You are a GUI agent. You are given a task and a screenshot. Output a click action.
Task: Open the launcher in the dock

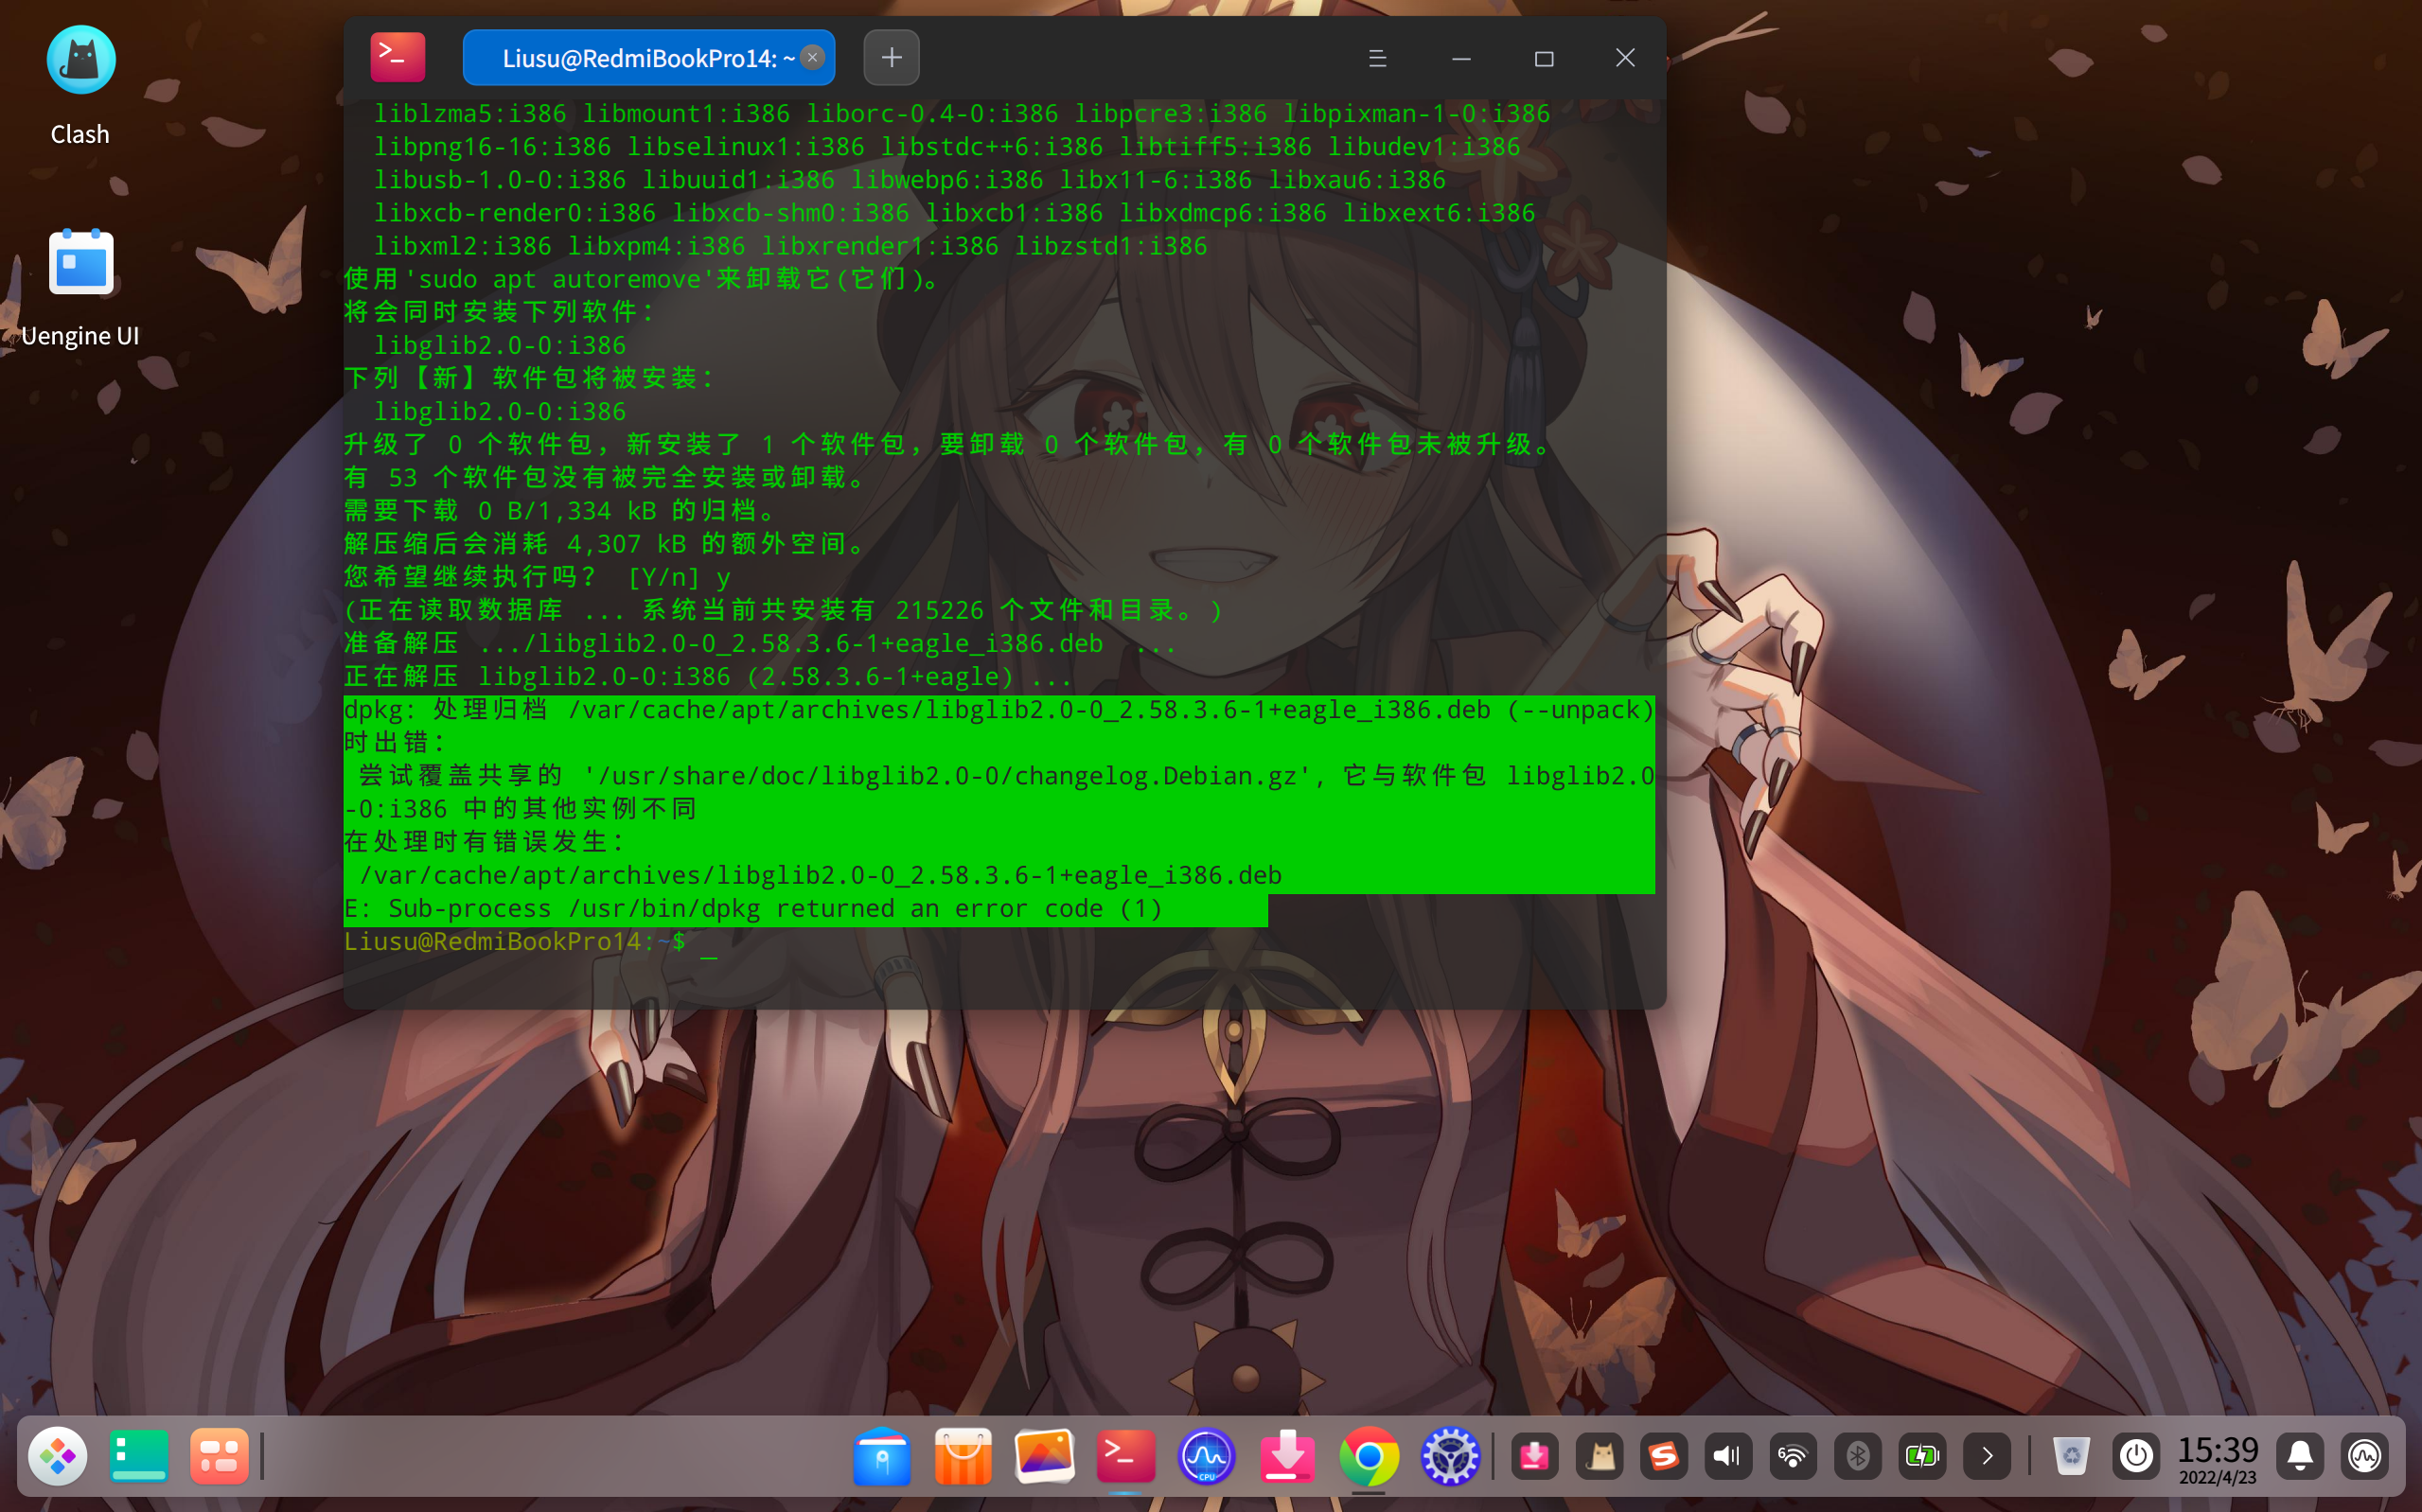[57, 1456]
